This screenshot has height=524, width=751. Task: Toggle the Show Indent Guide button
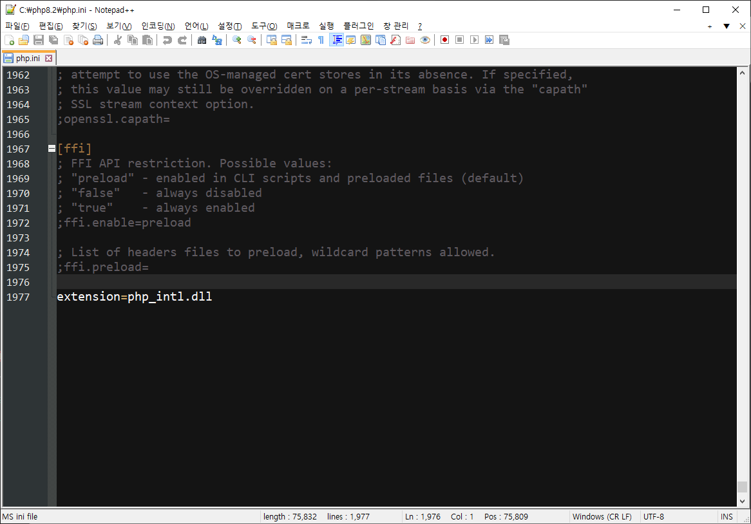[337, 40]
